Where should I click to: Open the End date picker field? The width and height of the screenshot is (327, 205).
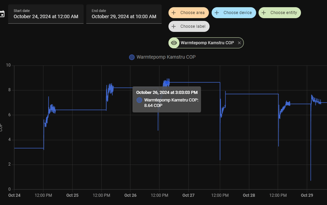point(124,14)
